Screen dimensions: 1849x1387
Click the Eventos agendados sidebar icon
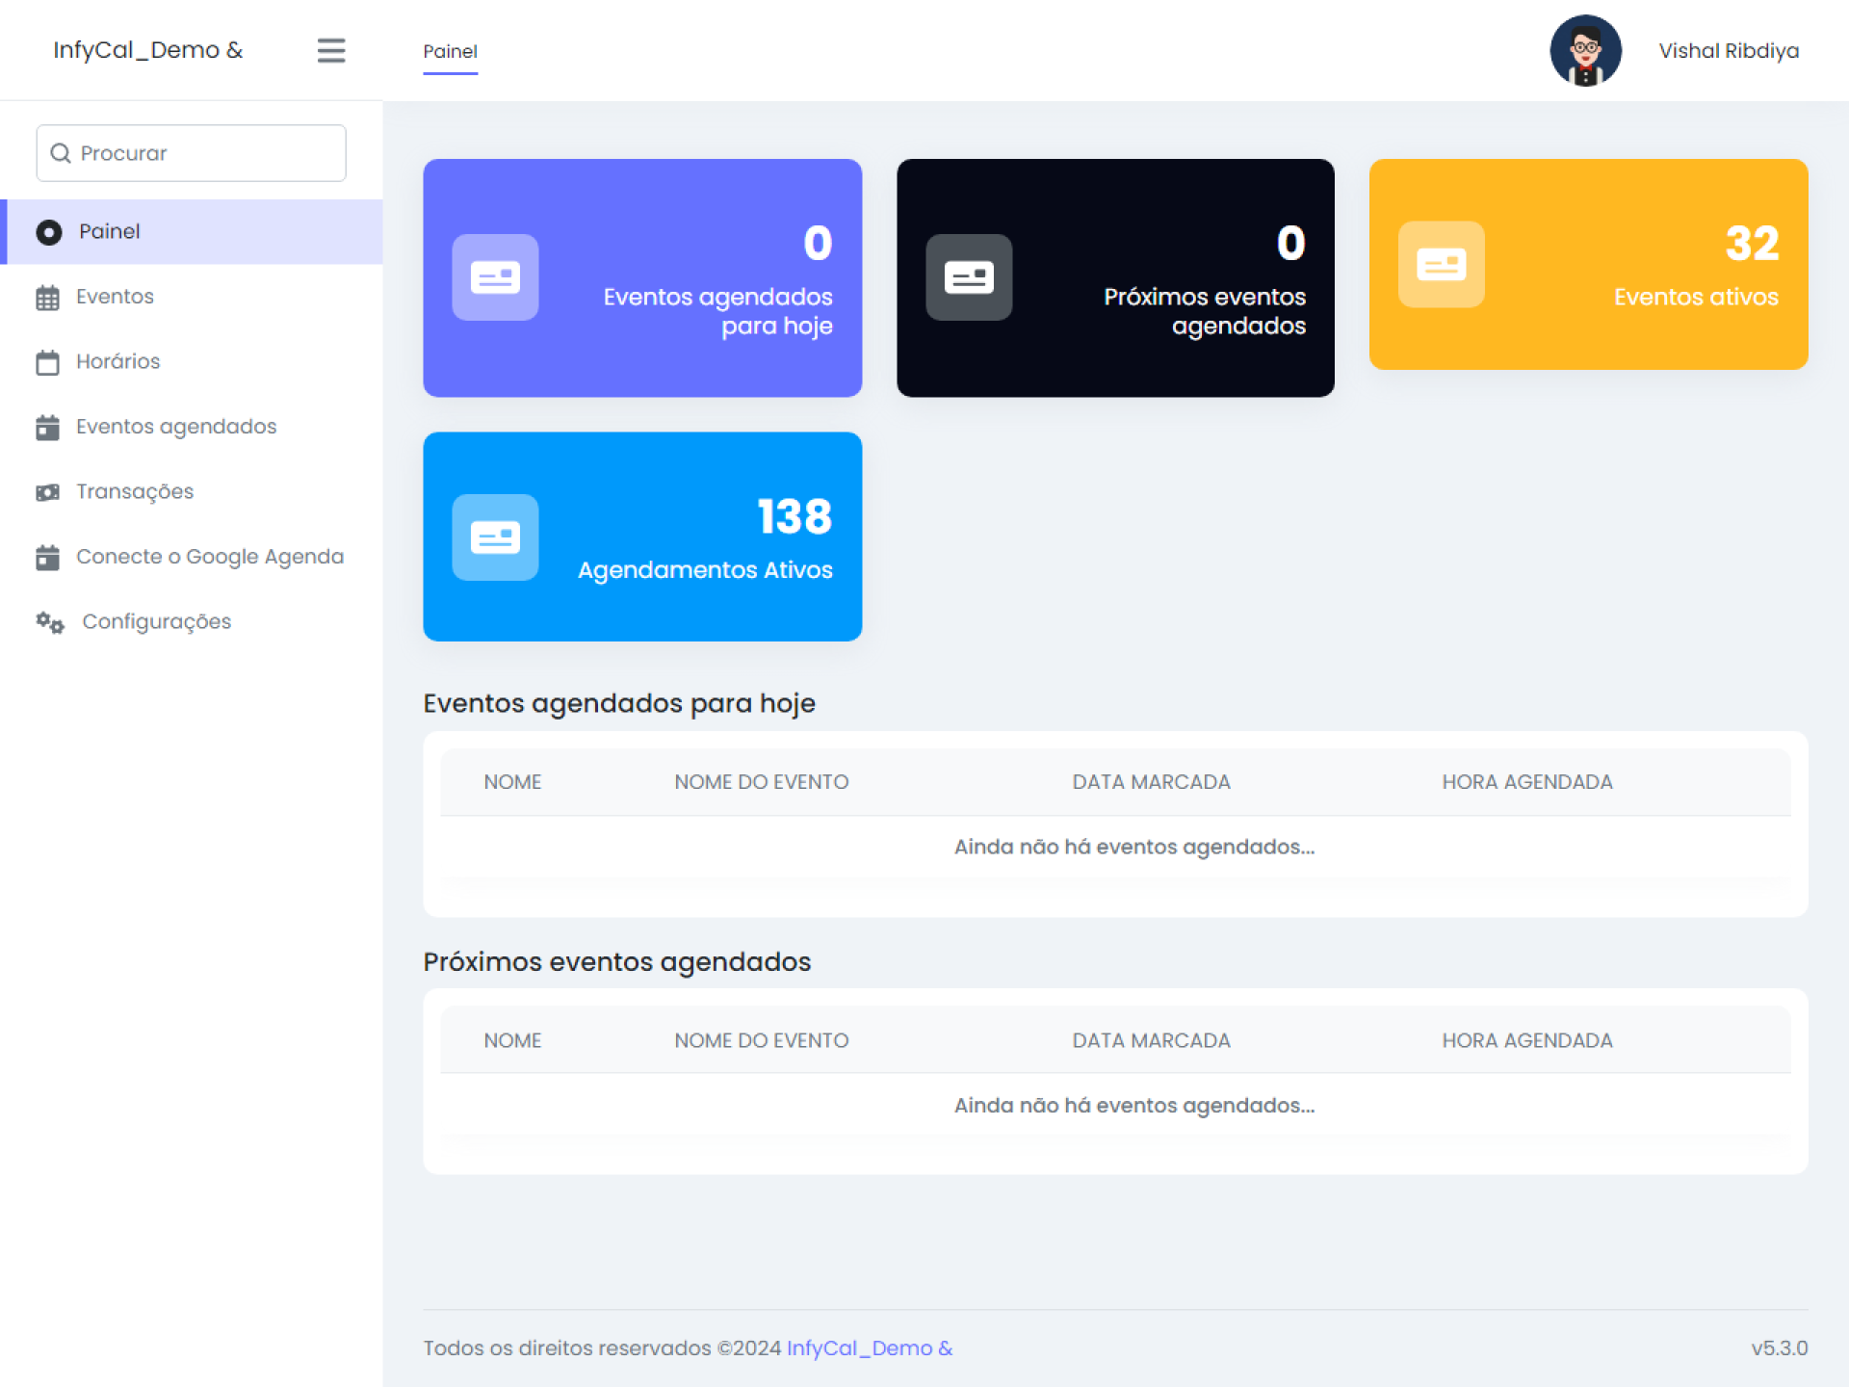47,428
